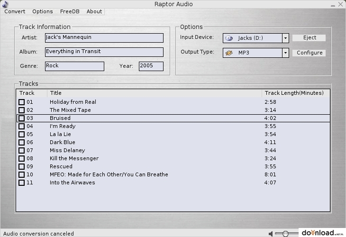
Task: Click the CD drive icon in Input Device
Action: coord(229,38)
